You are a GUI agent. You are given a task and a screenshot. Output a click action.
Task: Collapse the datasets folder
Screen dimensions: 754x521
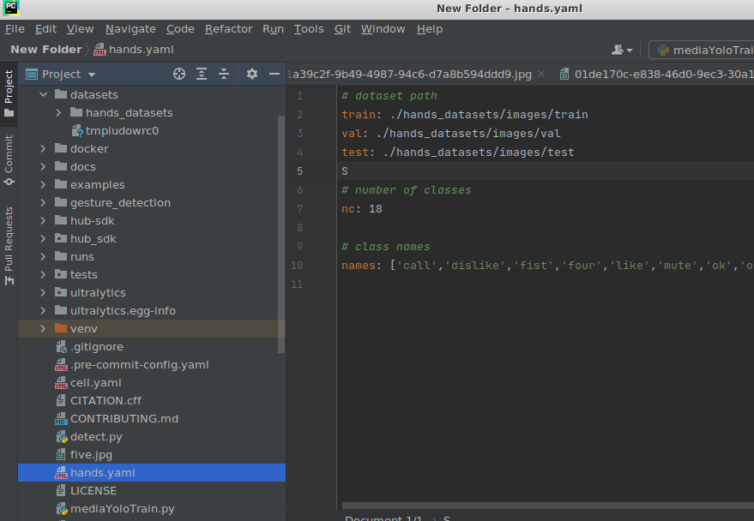[43, 94]
